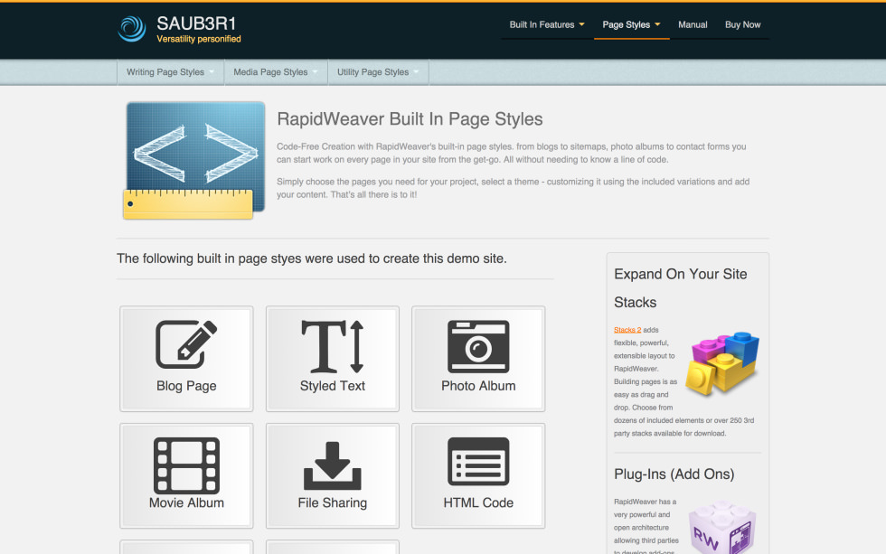Click the Photo Album label
This screenshot has width=886, height=554.
(478, 386)
